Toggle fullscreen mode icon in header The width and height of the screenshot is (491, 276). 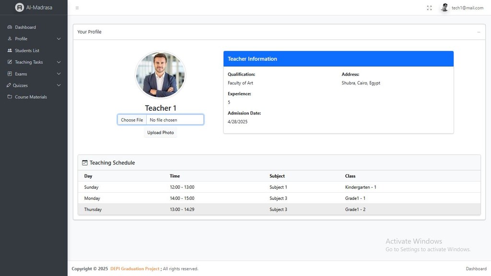click(429, 8)
